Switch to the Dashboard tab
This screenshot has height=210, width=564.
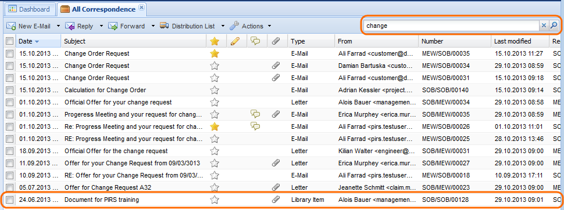tap(30, 9)
